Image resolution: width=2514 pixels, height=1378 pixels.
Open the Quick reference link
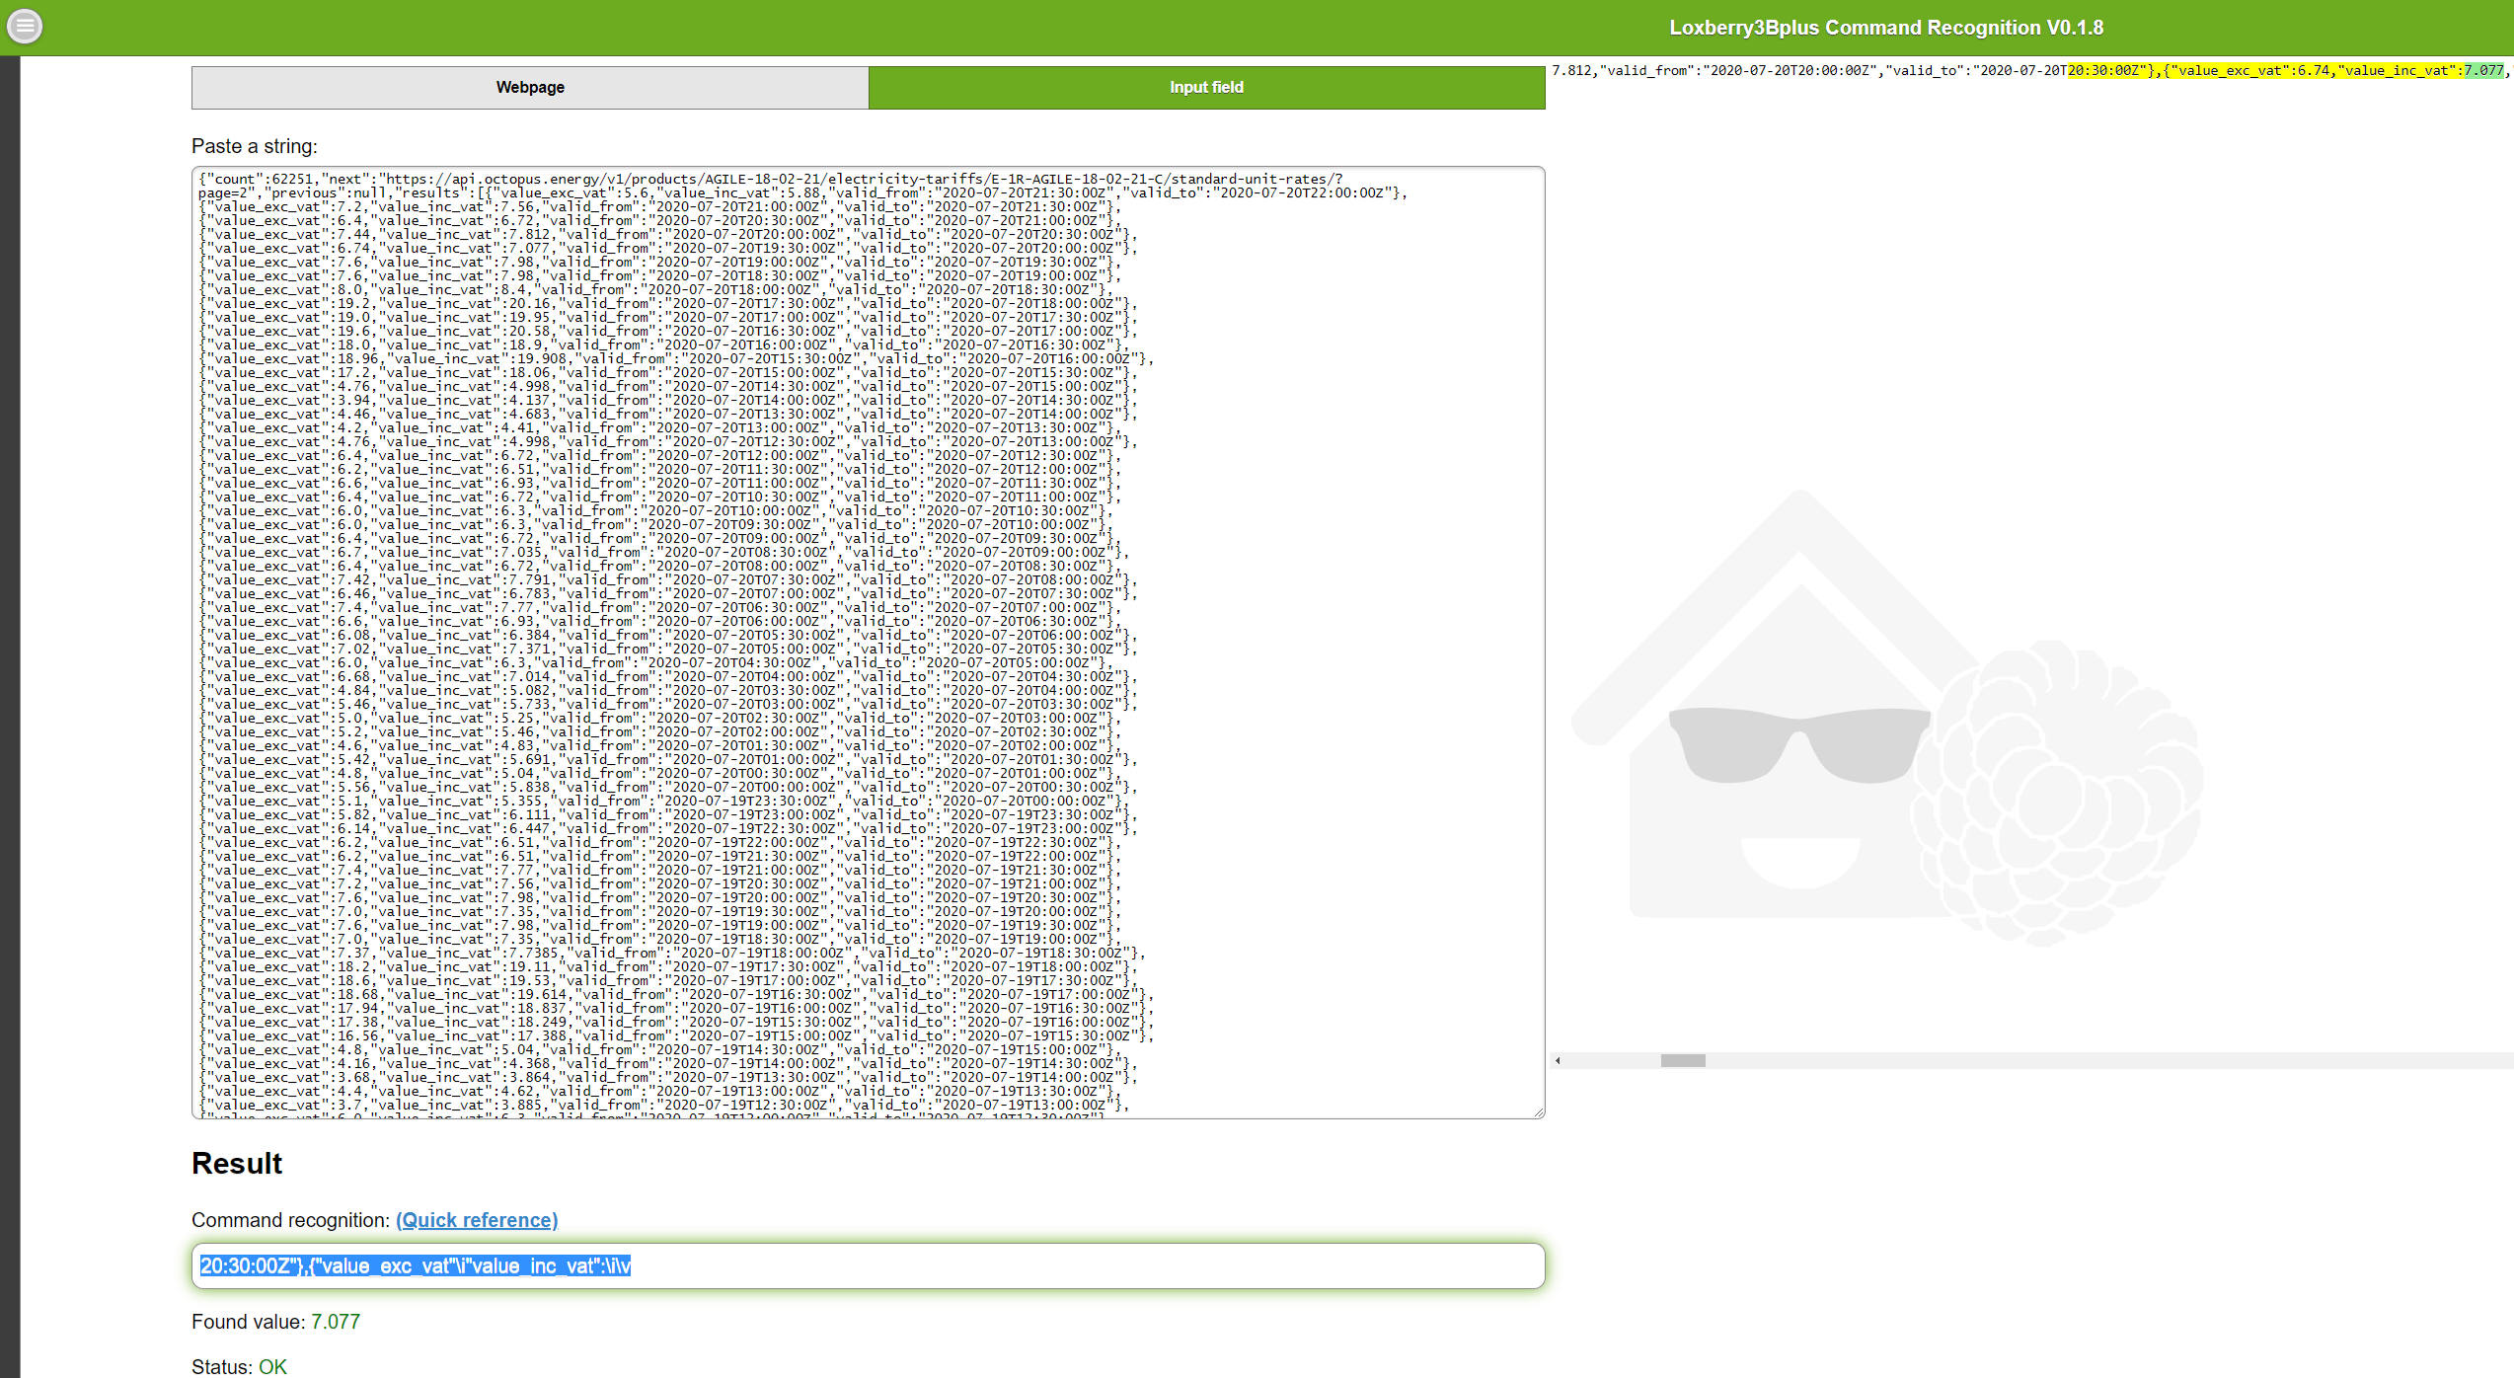477,1220
